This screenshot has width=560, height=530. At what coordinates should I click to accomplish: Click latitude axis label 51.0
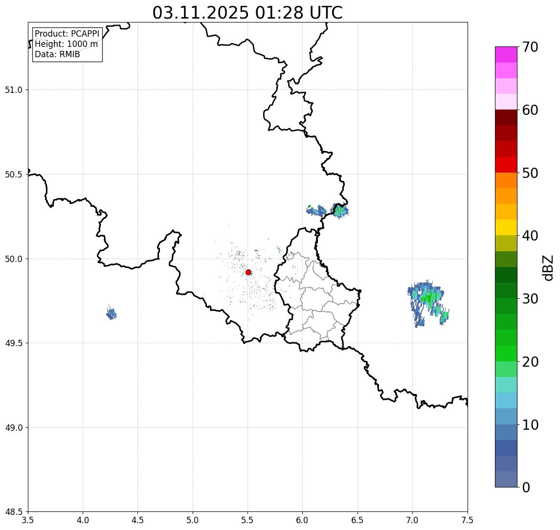13,90
